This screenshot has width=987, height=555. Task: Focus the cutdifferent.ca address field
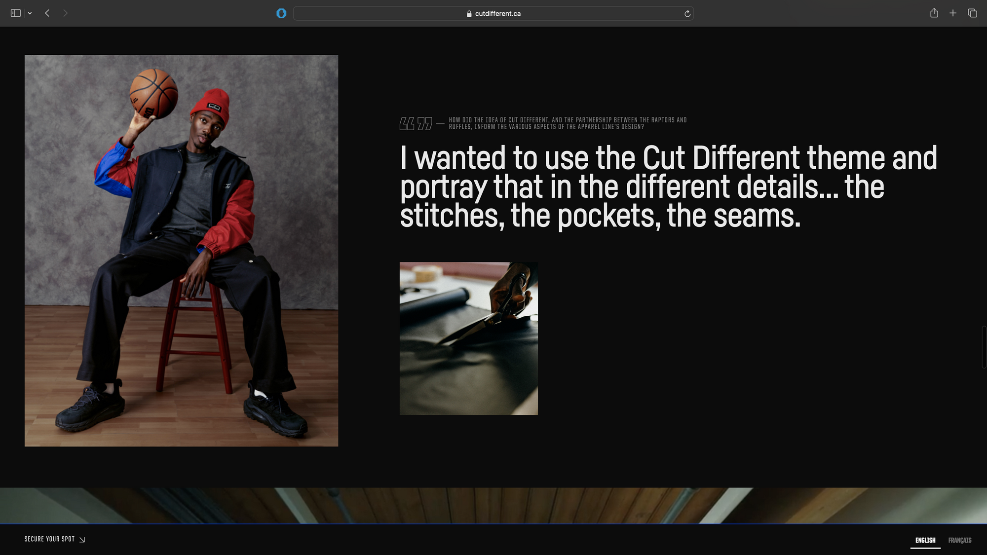coord(497,14)
